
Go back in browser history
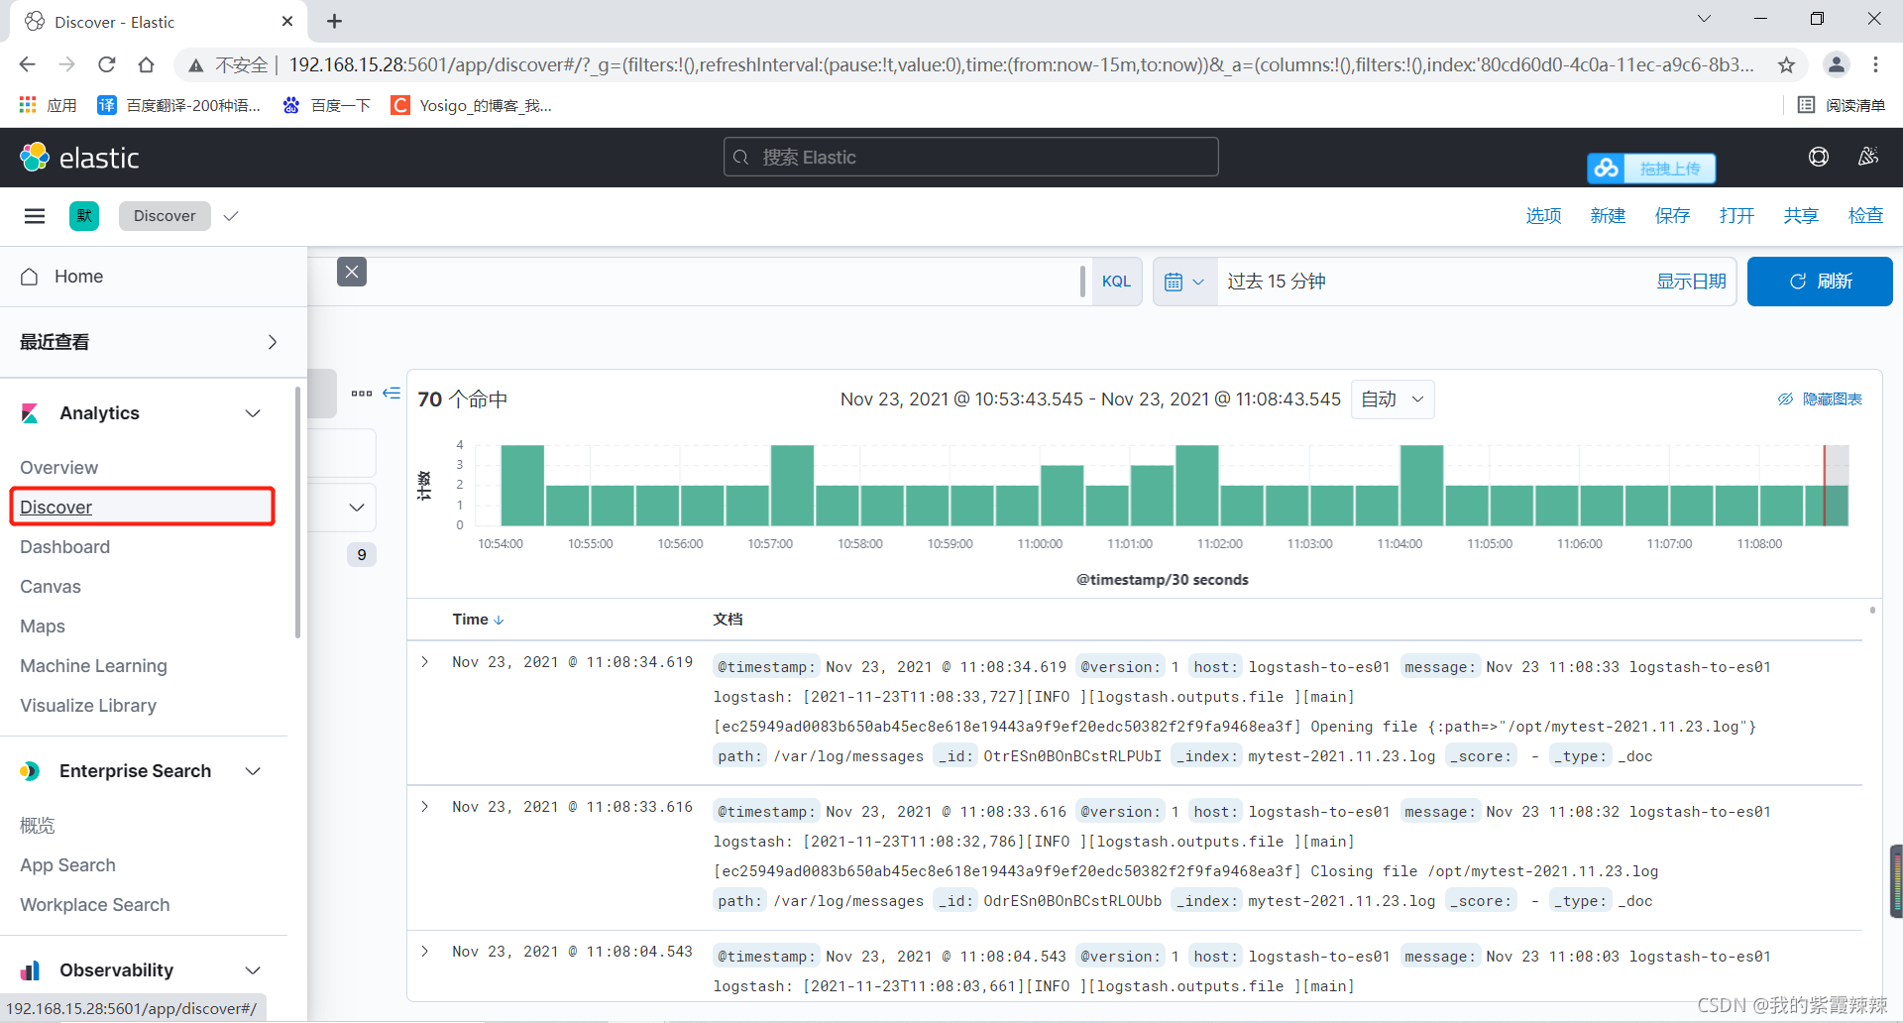[28, 64]
